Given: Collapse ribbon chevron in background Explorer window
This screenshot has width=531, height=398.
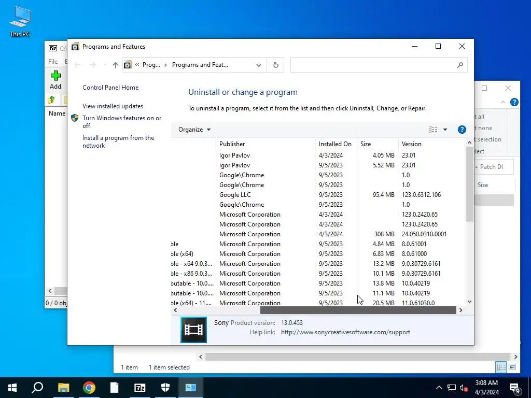Looking at the screenshot, I should click(503, 102).
